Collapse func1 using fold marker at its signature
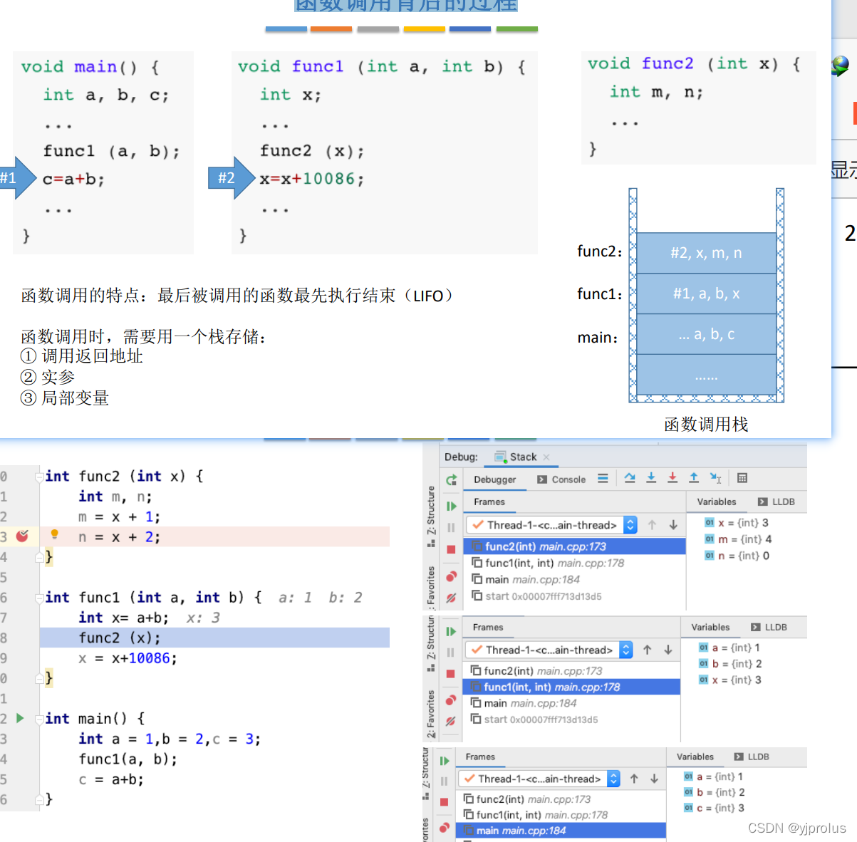Screen dimensions: 857x842 point(40,598)
